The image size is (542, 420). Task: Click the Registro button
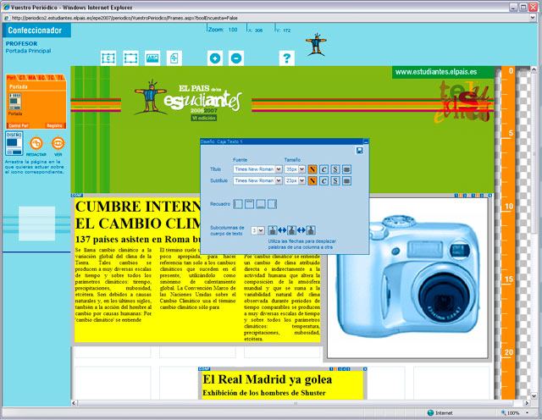54,124
